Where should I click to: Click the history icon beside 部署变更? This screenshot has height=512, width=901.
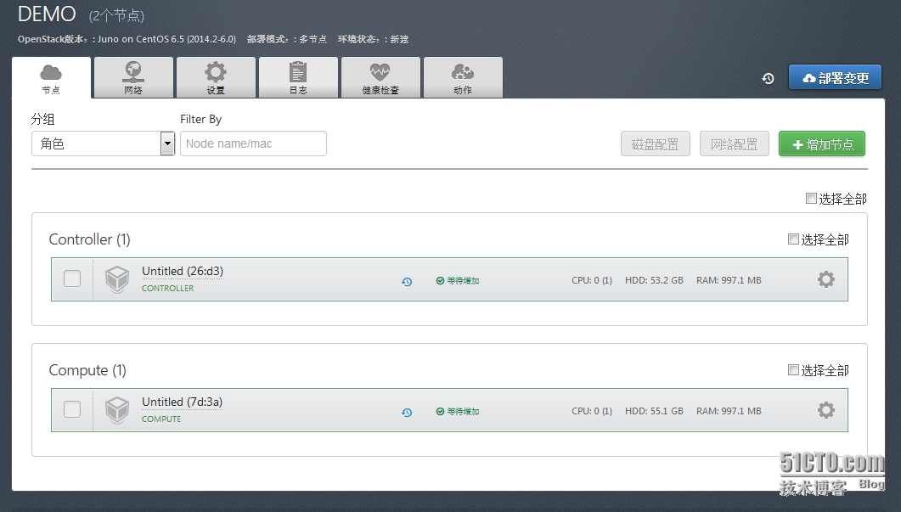(x=769, y=78)
